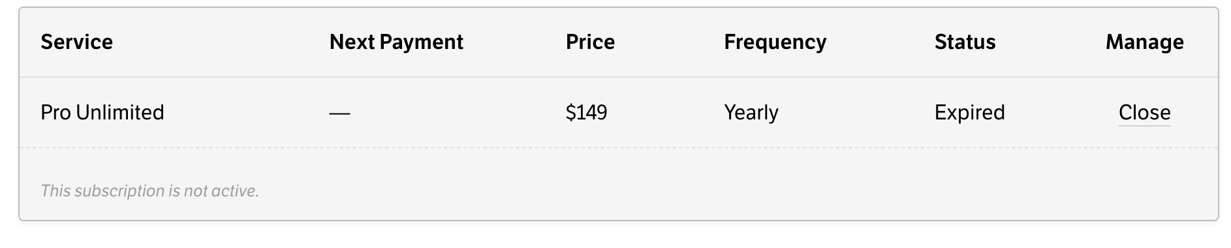Click the word 'Pro' in the service cell
The height and width of the screenshot is (248, 1231).
(55, 112)
